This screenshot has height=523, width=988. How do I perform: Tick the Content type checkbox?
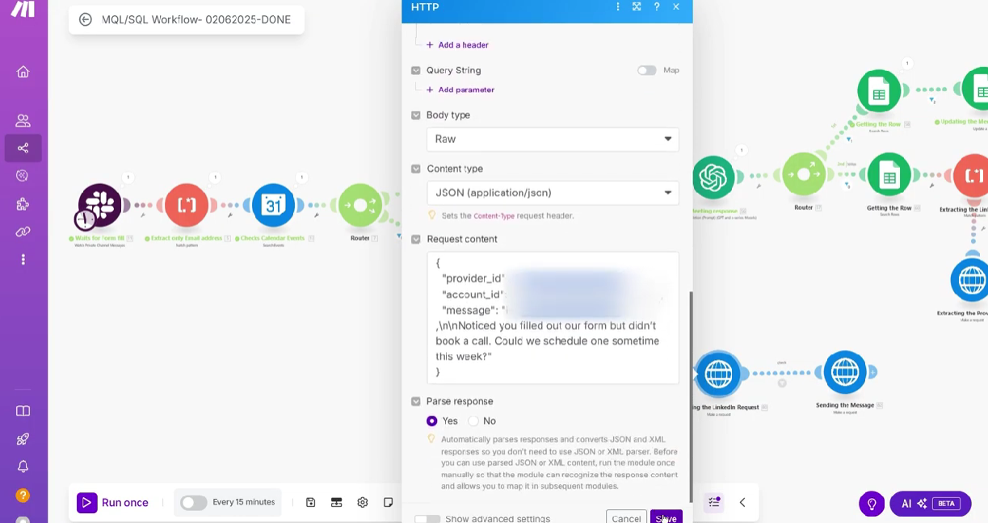[416, 169]
